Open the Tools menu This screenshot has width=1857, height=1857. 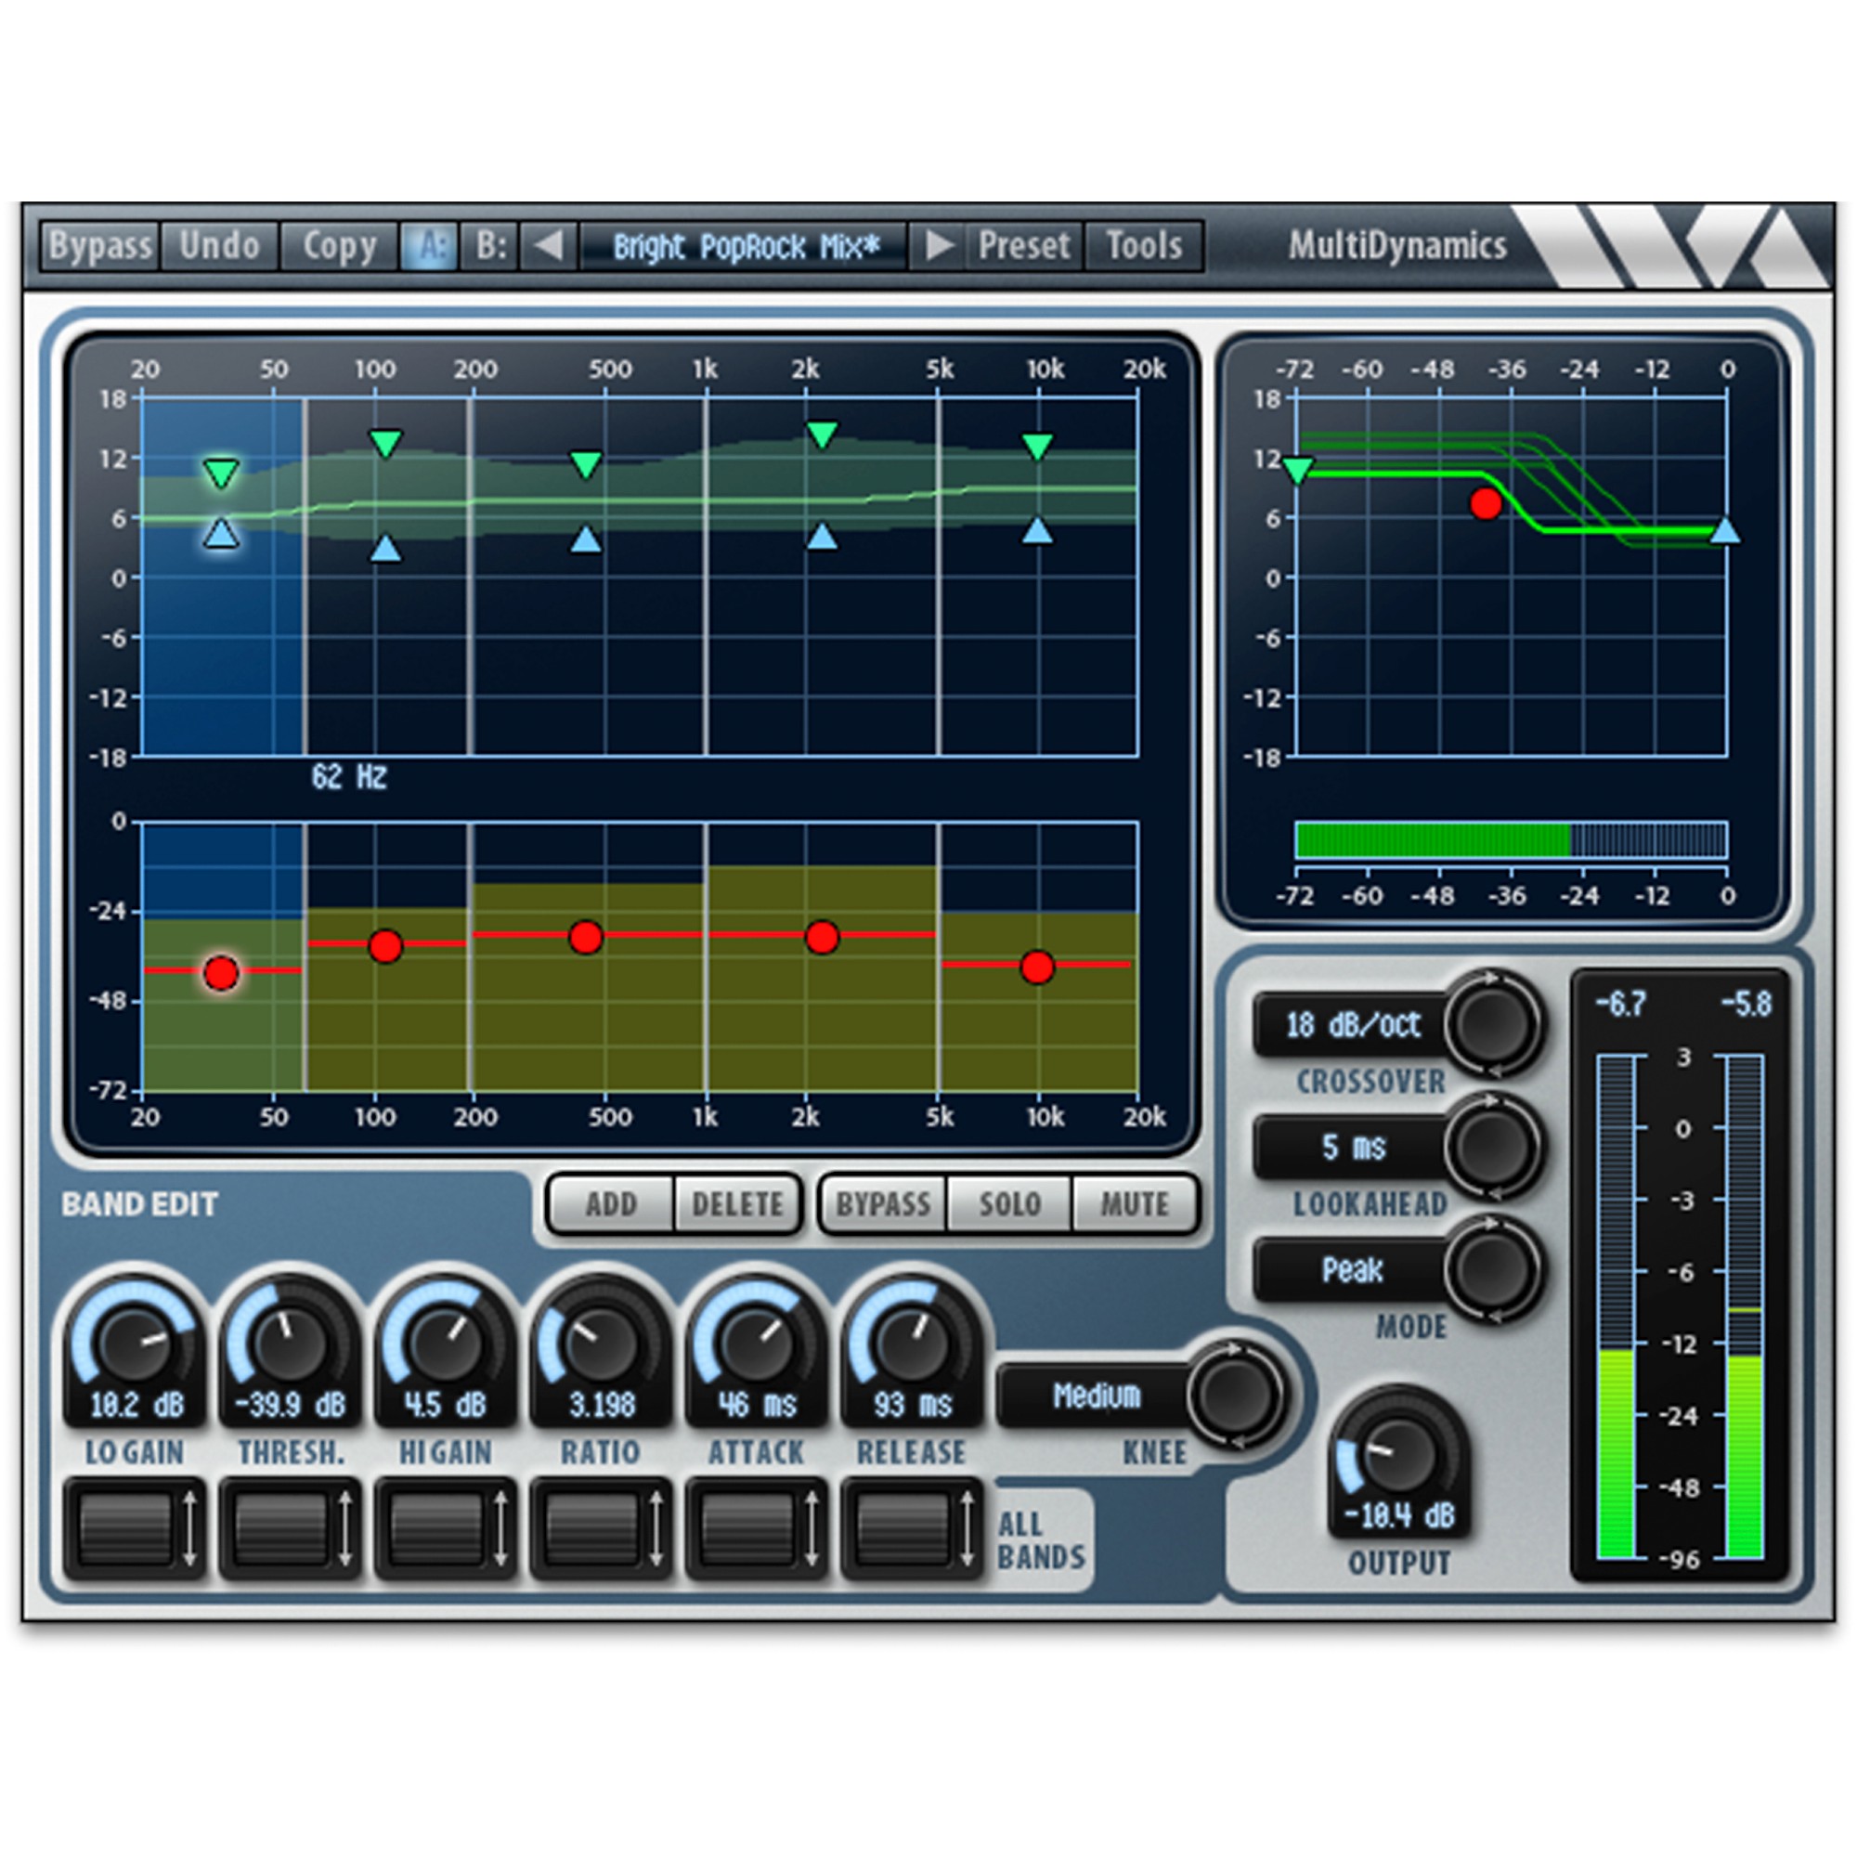tap(1143, 245)
